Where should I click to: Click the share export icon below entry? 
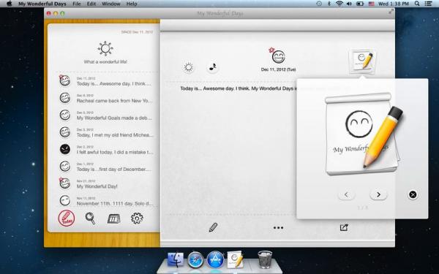click(x=344, y=227)
